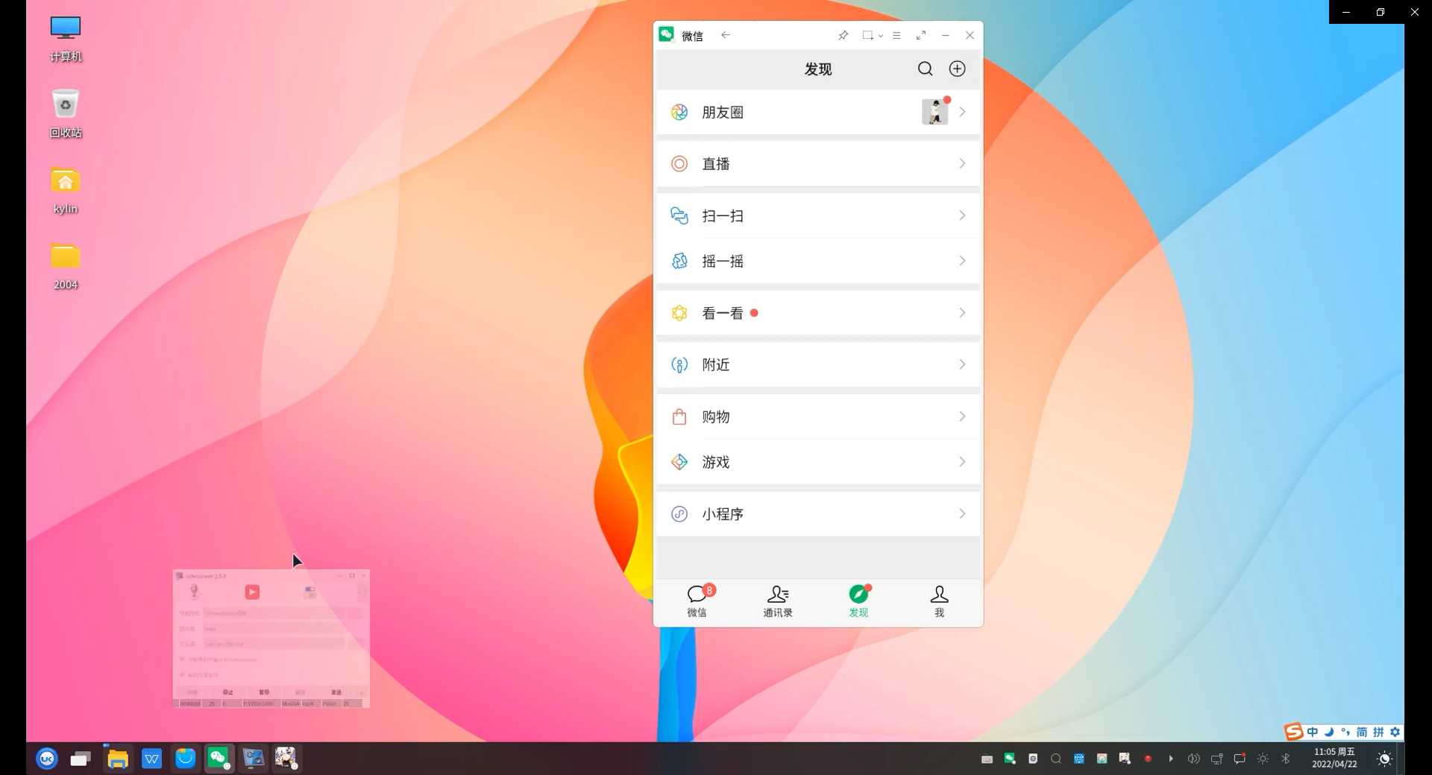Switch to the 微信 chats tab
The height and width of the screenshot is (775, 1432).
pyautogui.click(x=697, y=601)
